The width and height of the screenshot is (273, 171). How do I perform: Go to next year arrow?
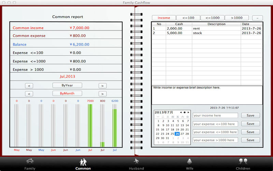pyautogui.click(x=103, y=86)
